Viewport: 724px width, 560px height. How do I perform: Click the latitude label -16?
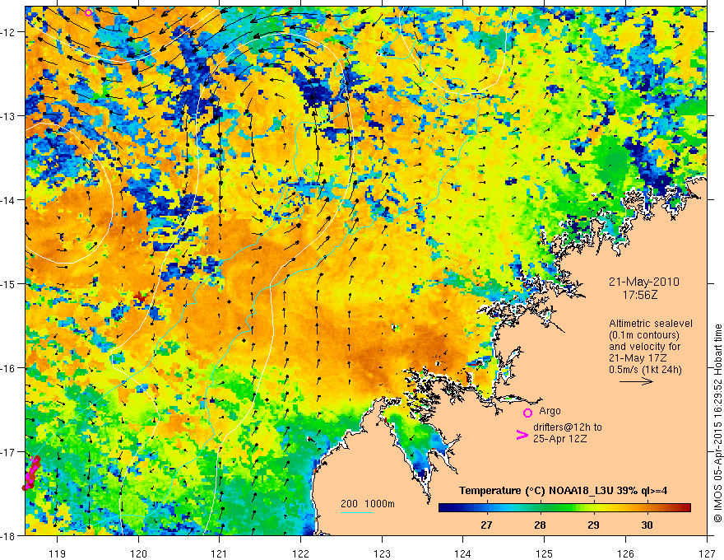9,368
